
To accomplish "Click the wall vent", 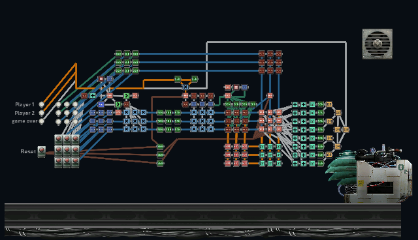I will tap(378, 44).
